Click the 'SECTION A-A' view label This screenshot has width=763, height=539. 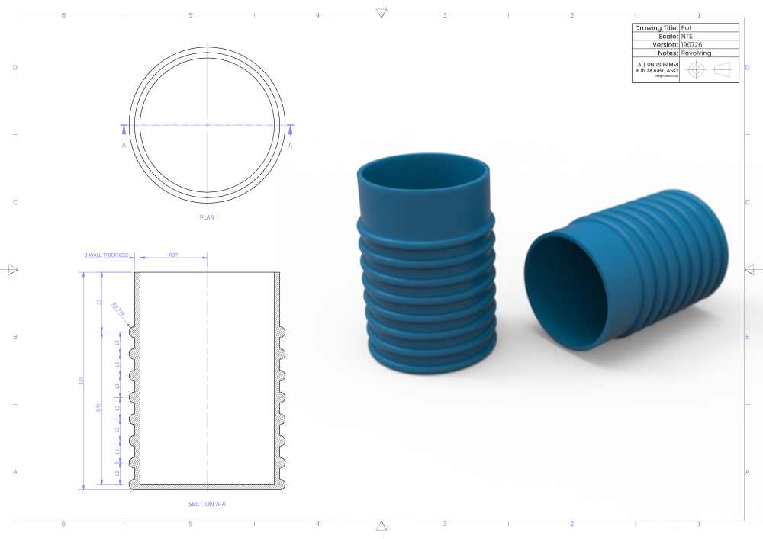pyautogui.click(x=207, y=504)
